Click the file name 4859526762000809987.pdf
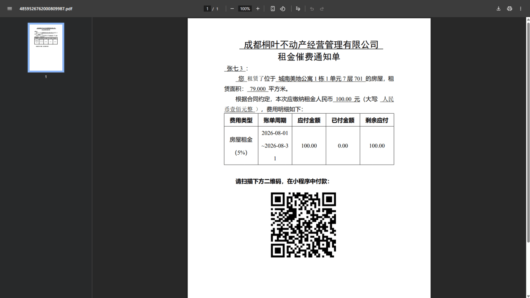This screenshot has height=298, width=530. (46, 8)
